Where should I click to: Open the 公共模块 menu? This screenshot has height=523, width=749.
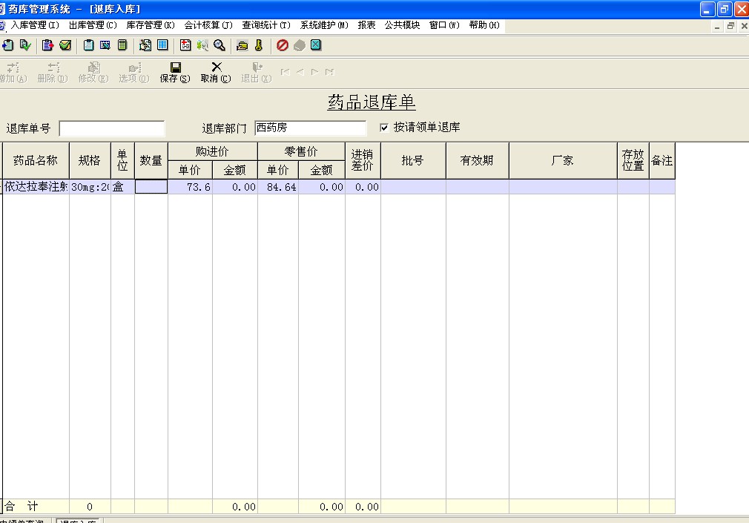pyautogui.click(x=402, y=25)
